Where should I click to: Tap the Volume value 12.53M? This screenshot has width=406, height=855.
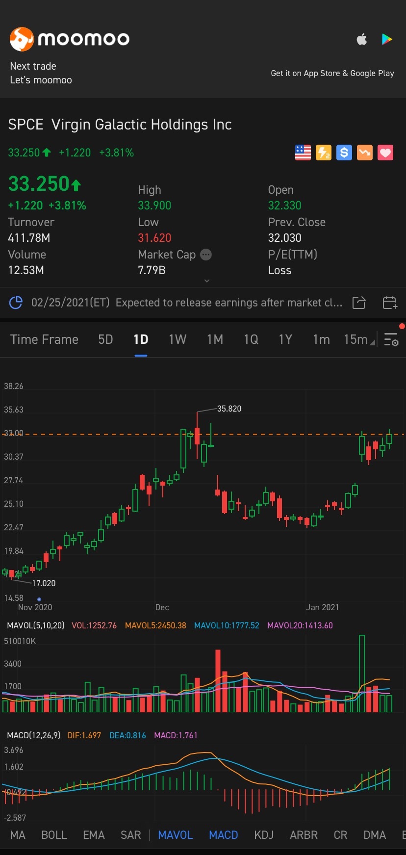pos(26,270)
